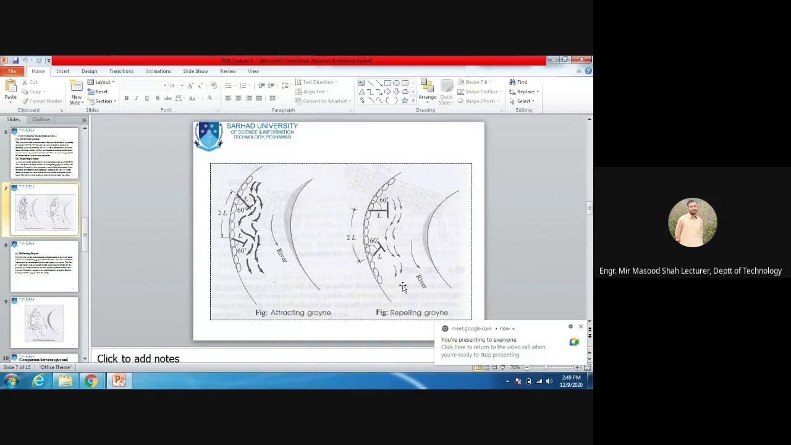The image size is (791, 445).
Task: Toggle text Shadow formatting
Action: pyautogui.click(x=157, y=98)
